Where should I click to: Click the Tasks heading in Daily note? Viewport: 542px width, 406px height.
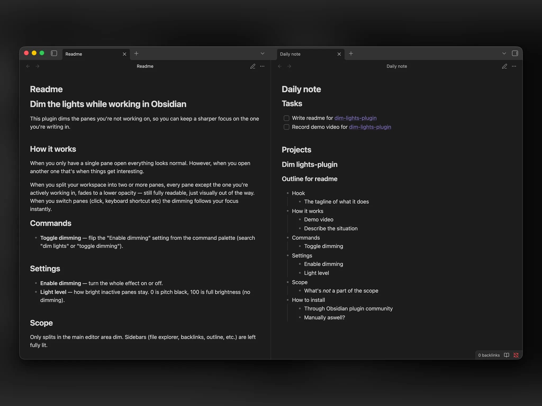pyautogui.click(x=292, y=103)
